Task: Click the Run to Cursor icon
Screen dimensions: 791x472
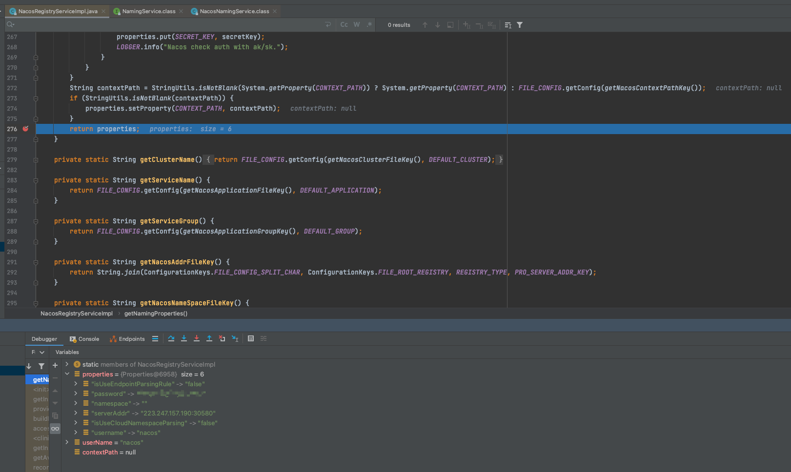Action: pos(235,338)
